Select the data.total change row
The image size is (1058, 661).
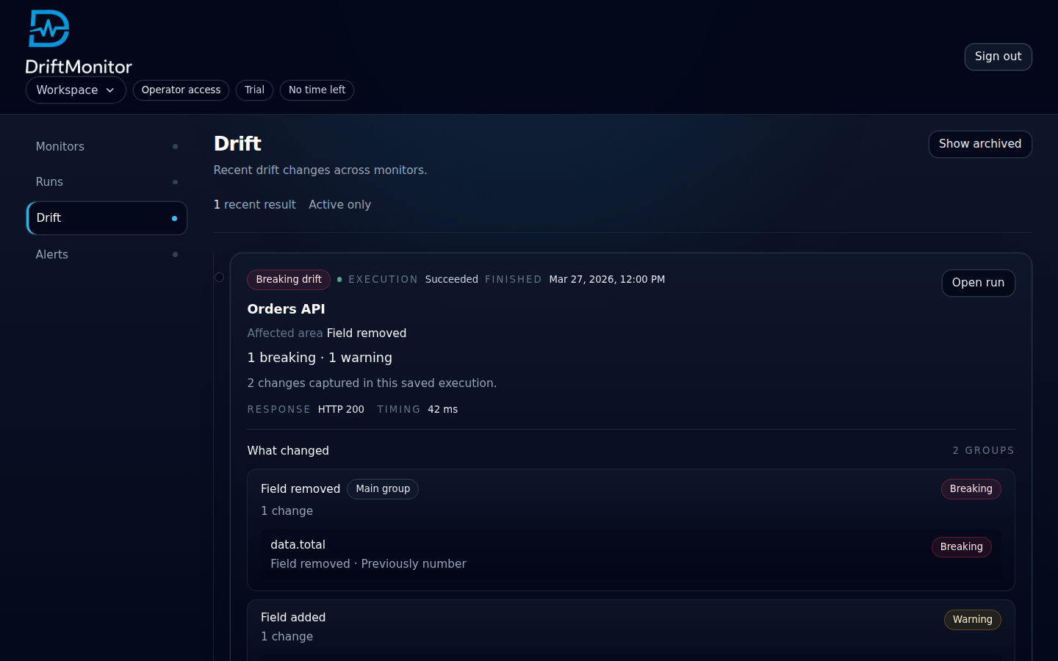[514, 554]
